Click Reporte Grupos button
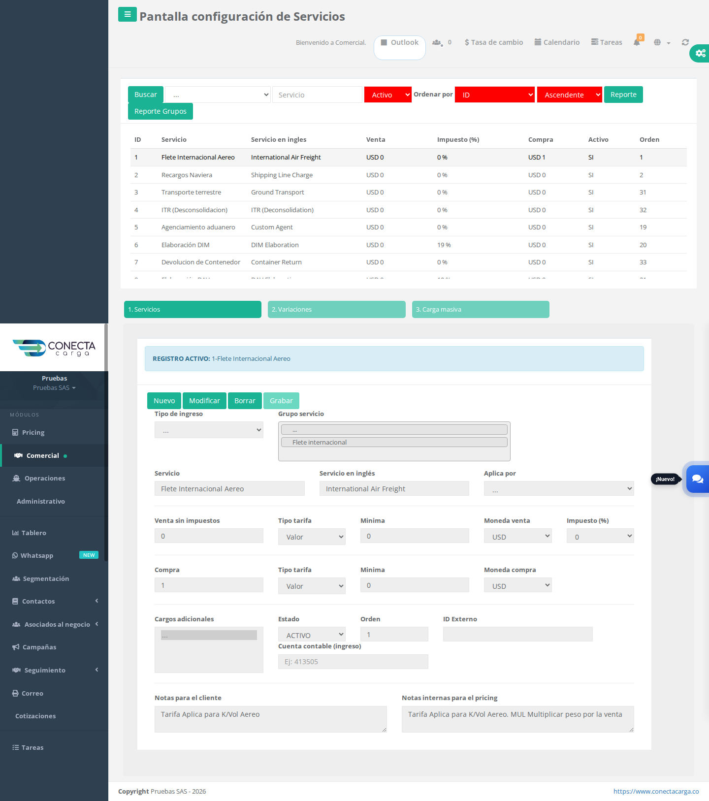709x801 pixels. click(161, 111)
